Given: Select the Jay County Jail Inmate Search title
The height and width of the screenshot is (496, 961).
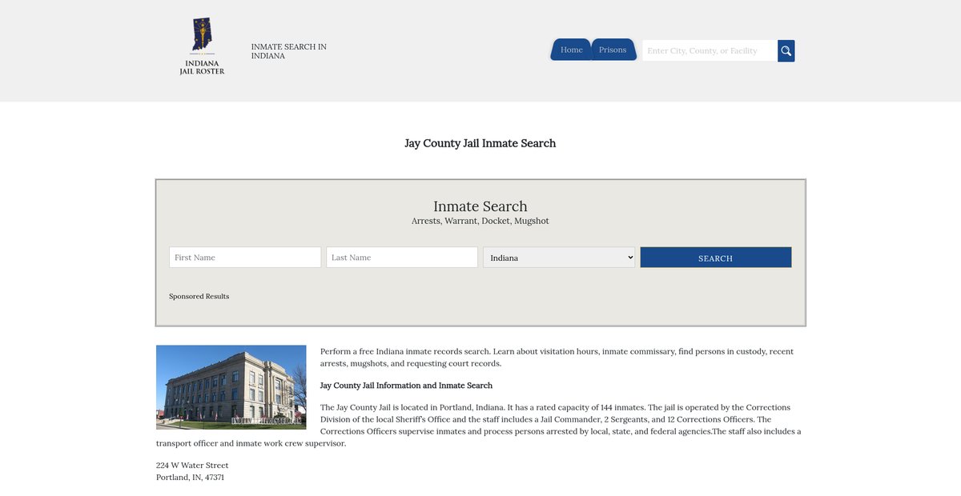Looking at the screenshot, I should click(x=480, y=143).
